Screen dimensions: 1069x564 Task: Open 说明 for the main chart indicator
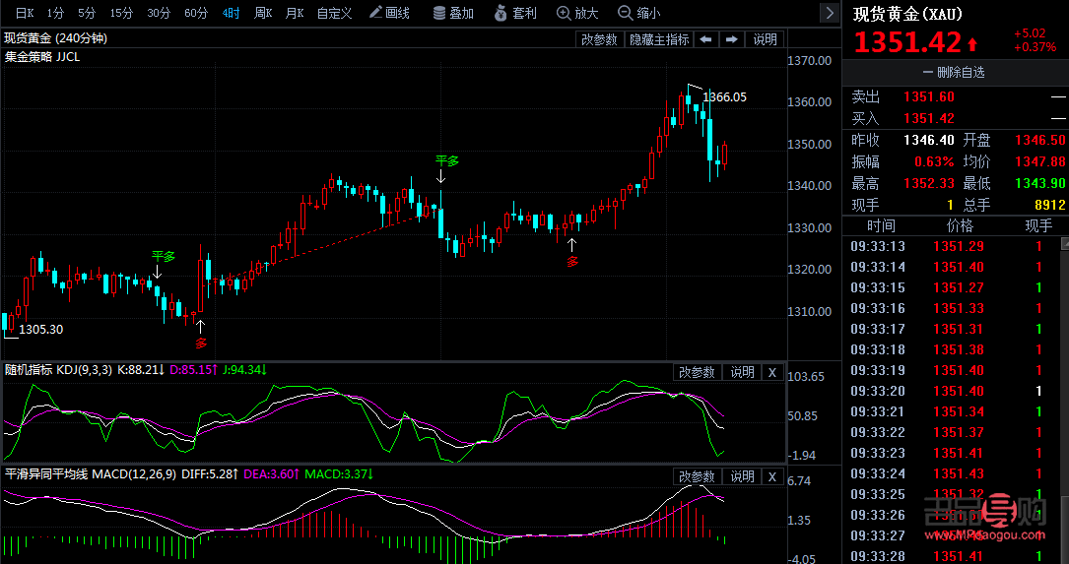click(x=765, y=39)
